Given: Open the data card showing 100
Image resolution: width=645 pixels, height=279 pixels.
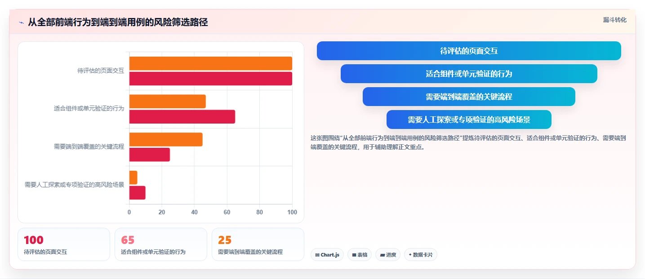Looking at the screenshot, I should [64, 244].
